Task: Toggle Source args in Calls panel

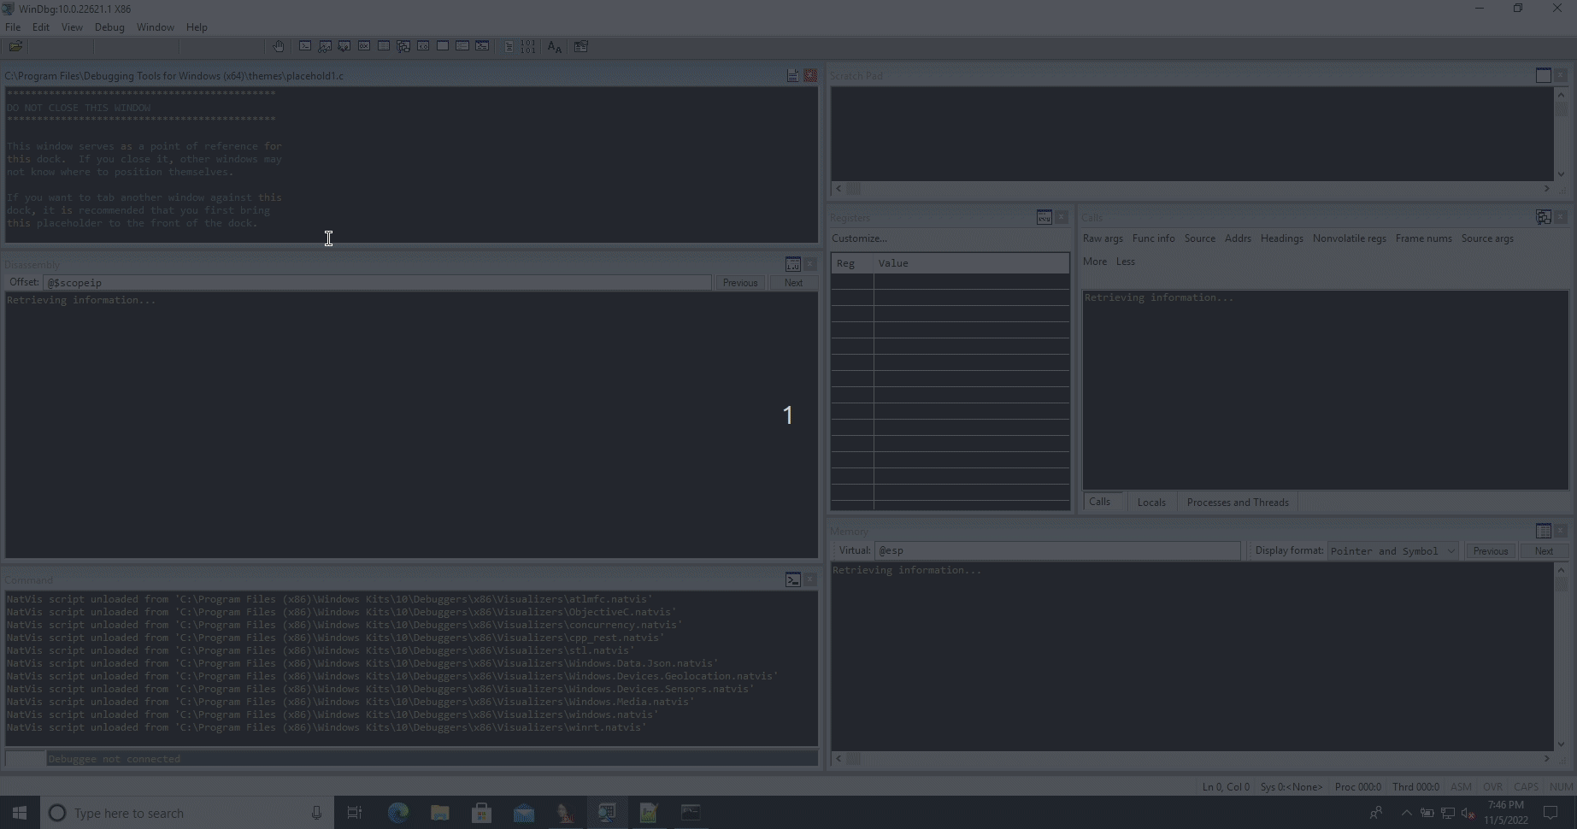Action: [x=1487, y=238]
